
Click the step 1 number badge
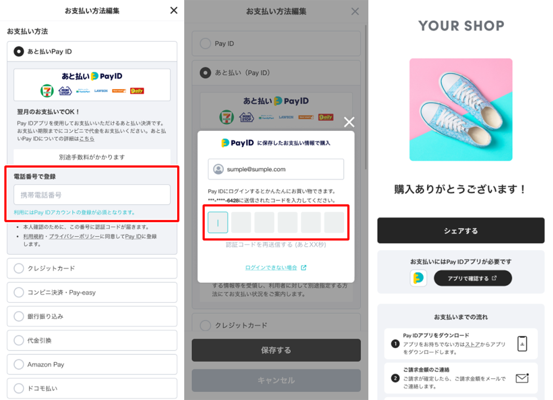click(x=395, y=343)
